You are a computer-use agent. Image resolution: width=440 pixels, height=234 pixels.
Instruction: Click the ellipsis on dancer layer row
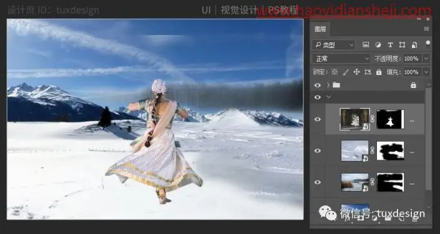tap(412, 121)
